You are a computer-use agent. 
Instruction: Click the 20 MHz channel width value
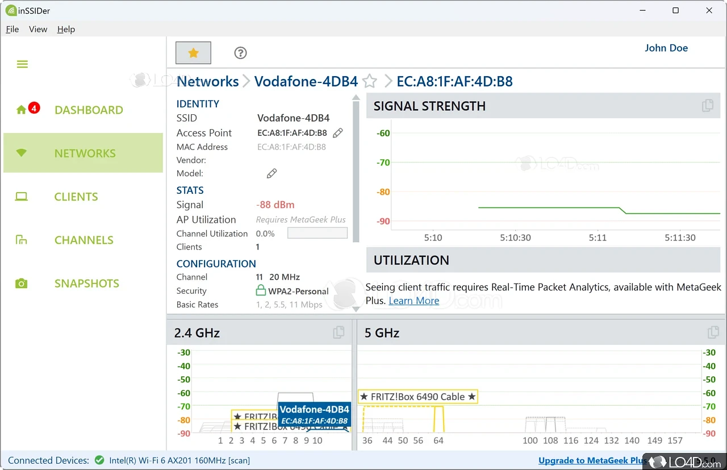(x=285, y=277)
